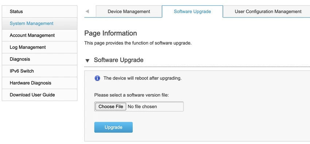310x144 pixels.
Task: Go to Log Management
Action: pyautogui.click(x=39, y=47)
